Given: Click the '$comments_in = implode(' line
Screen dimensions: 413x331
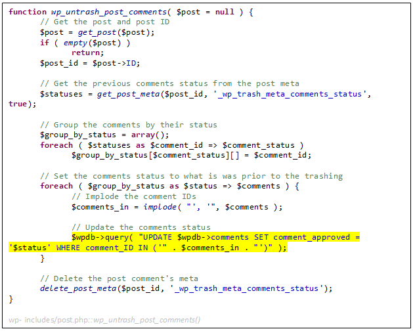Looking at the screenshot, I should coord(177,207).
